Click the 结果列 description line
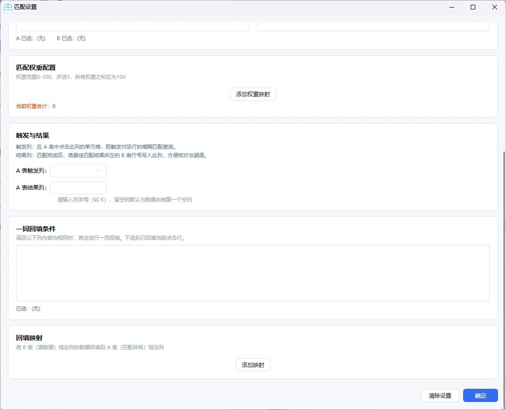Screen dimensions: 506x410 click(112, 155)
